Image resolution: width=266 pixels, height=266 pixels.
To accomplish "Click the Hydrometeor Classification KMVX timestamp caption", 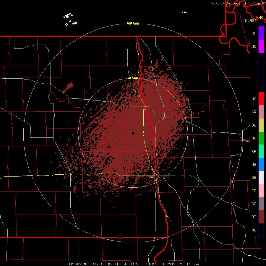I will pyautogui.click(x=134, y=264).
